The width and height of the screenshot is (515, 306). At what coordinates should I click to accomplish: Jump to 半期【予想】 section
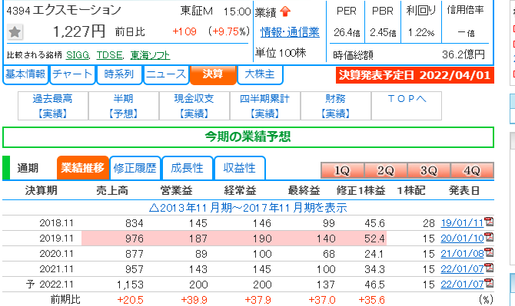124,106
